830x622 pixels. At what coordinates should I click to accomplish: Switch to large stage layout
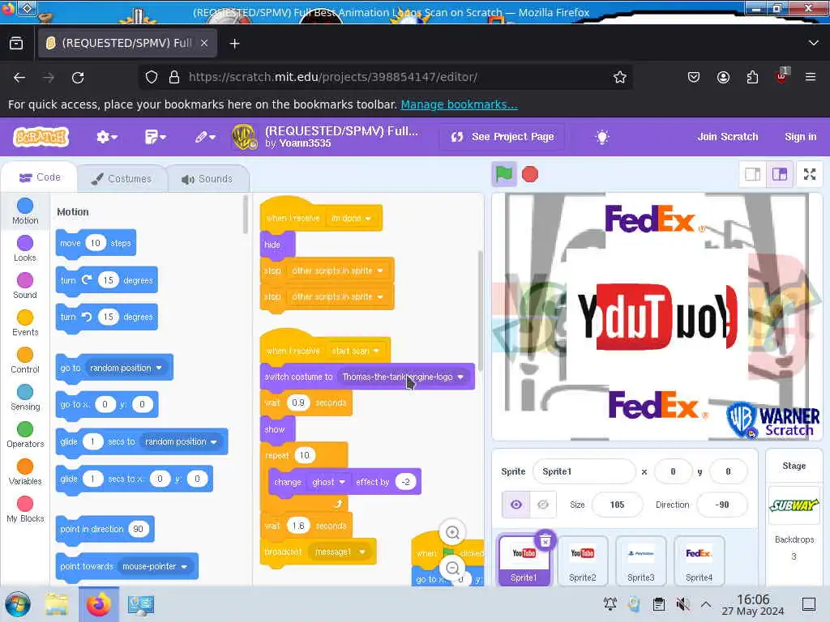click(779, 174)
